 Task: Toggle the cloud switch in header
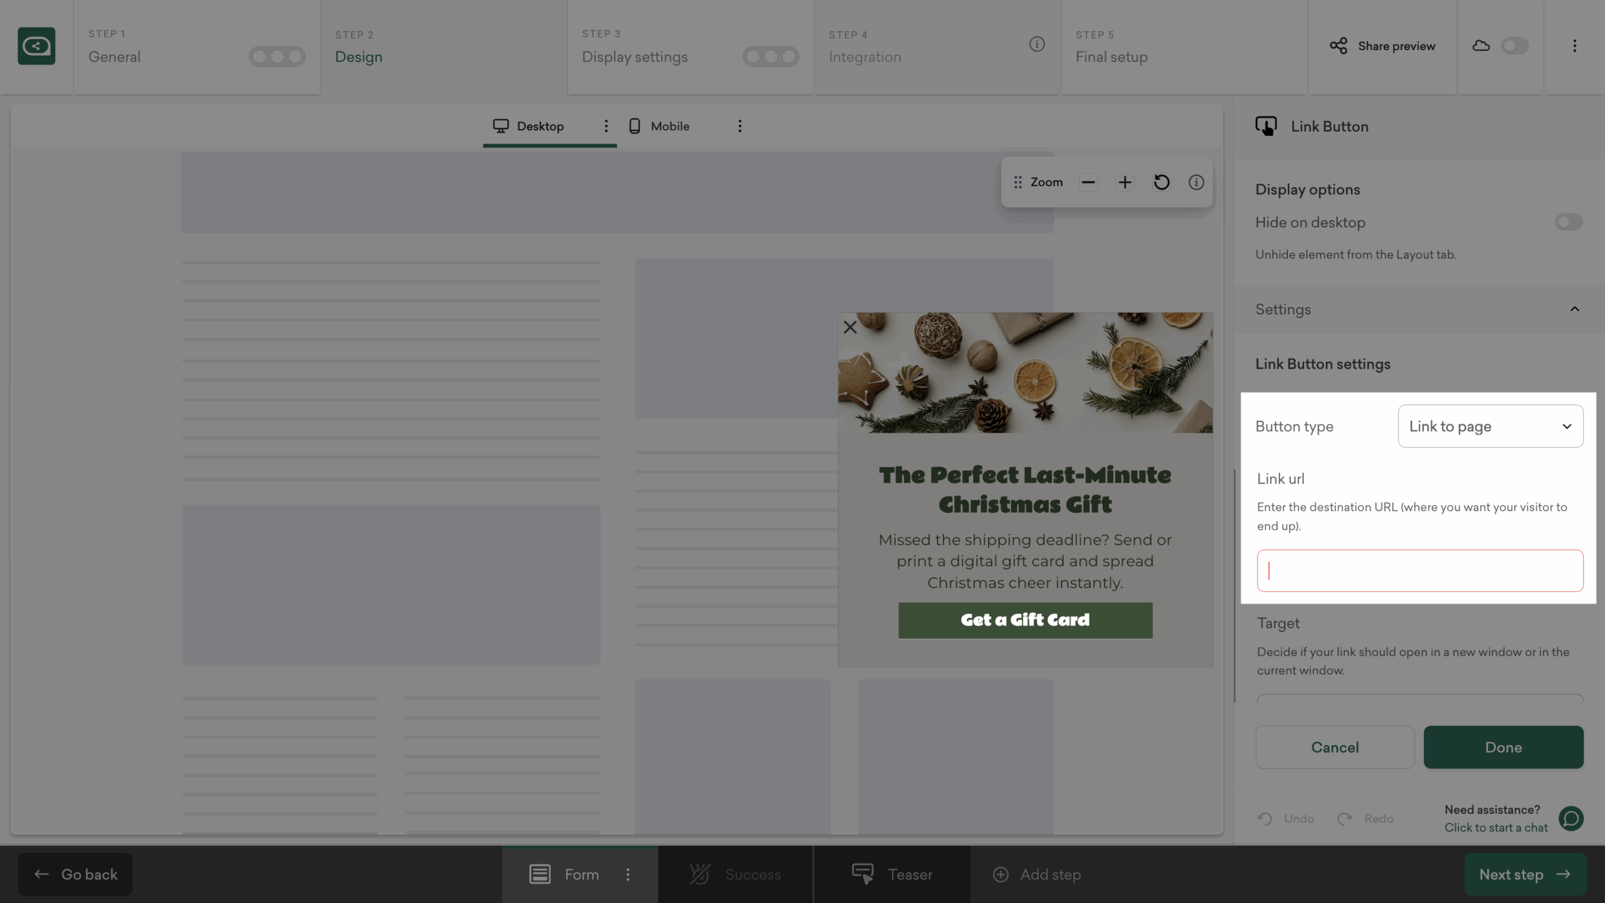pos(1515,46)
